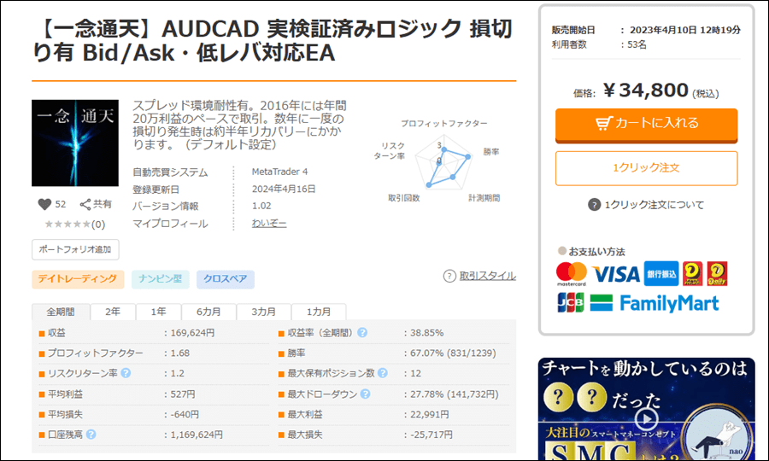Click help icon beside 収益率（全期間）
Viewport: 769px width, 461px height.
[362, 332]
